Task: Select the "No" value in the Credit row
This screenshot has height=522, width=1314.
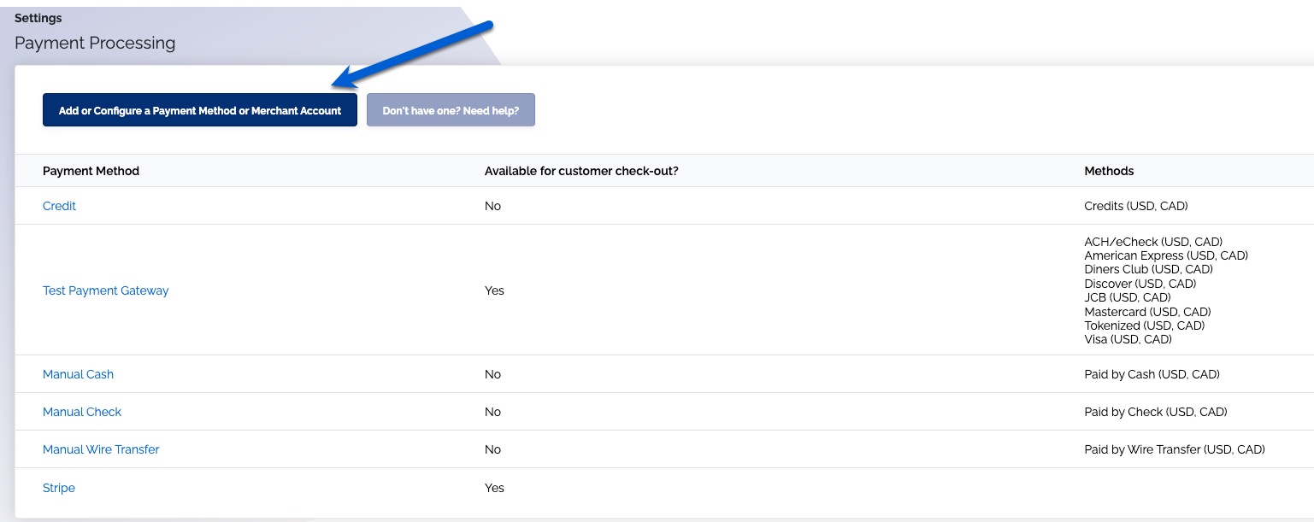Action: pyautogui.click(x=492, y=206)
